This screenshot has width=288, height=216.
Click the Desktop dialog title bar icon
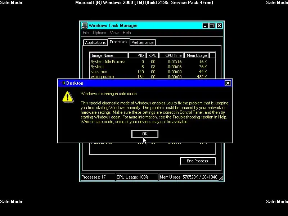pyautogui.click(x=62, y=83)
